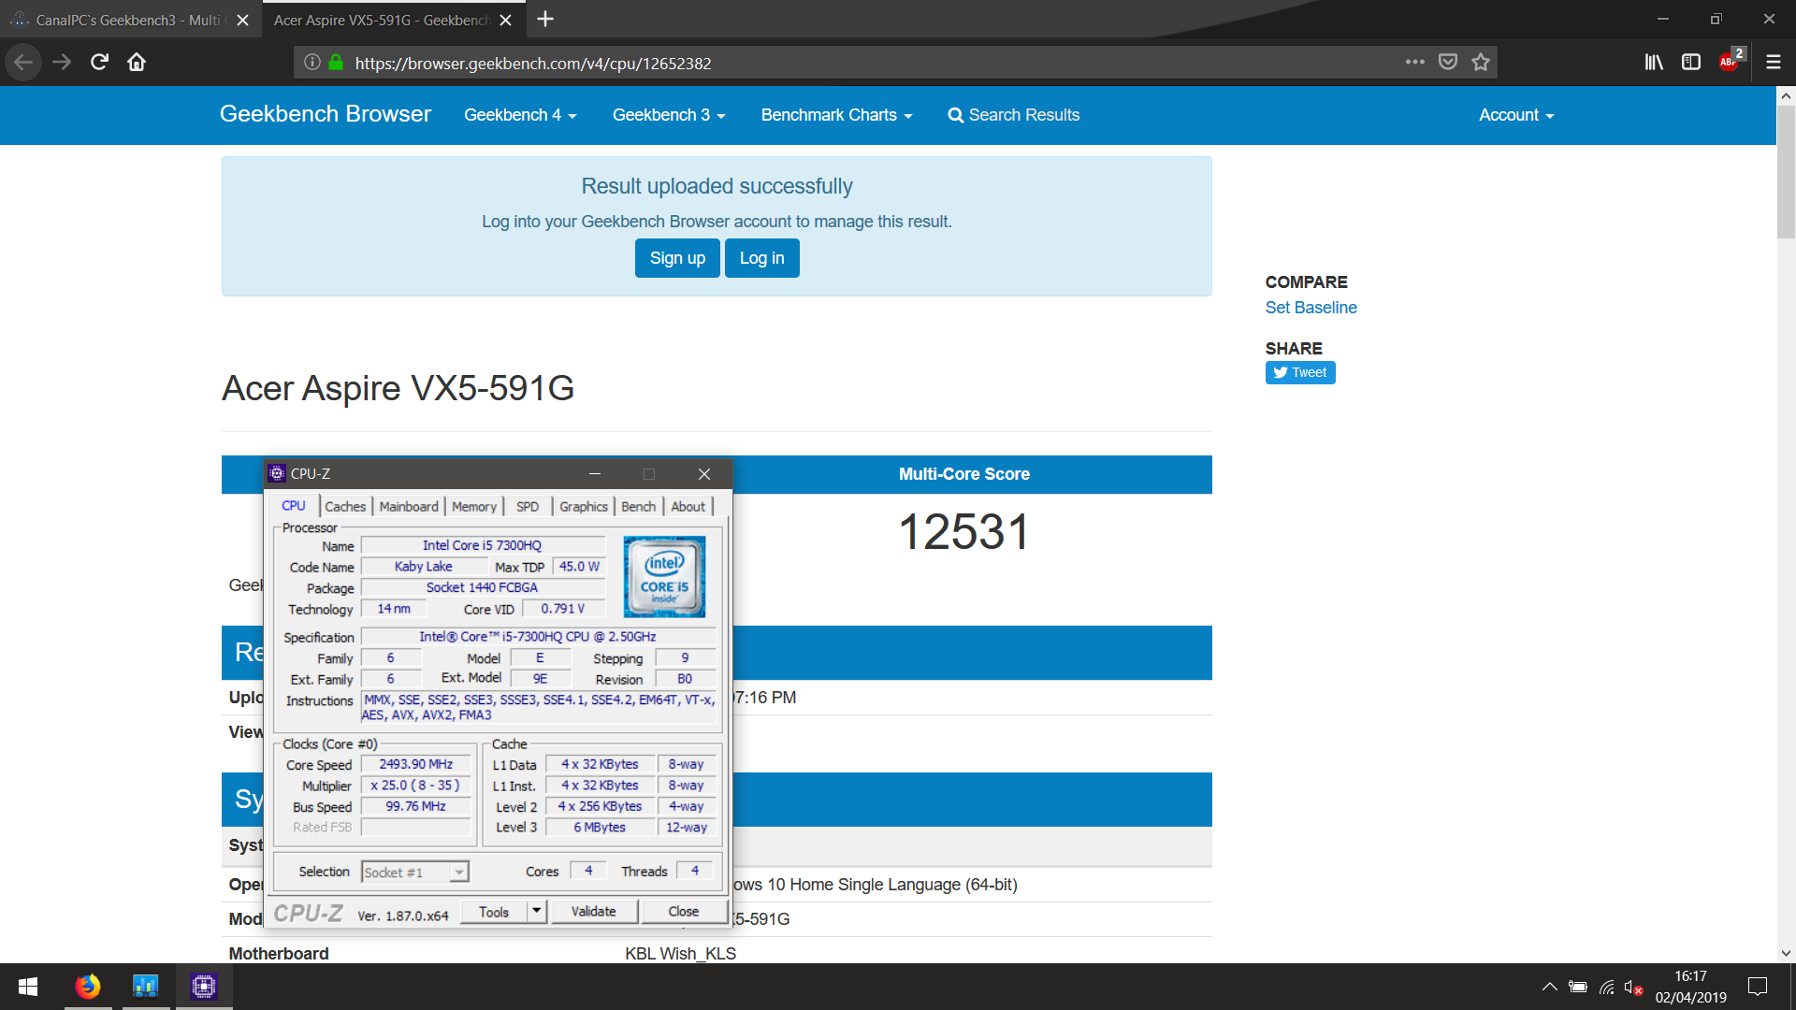1796x1010 pixels.
Task: Open the SPD tab in CPU-Z
Action: tap(528, 507)
